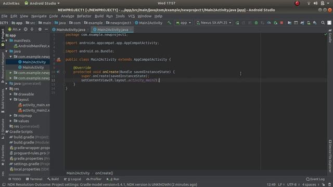Click the user avatar icon at far right of toolbar

pyautogui.click(x=329, y=23)
